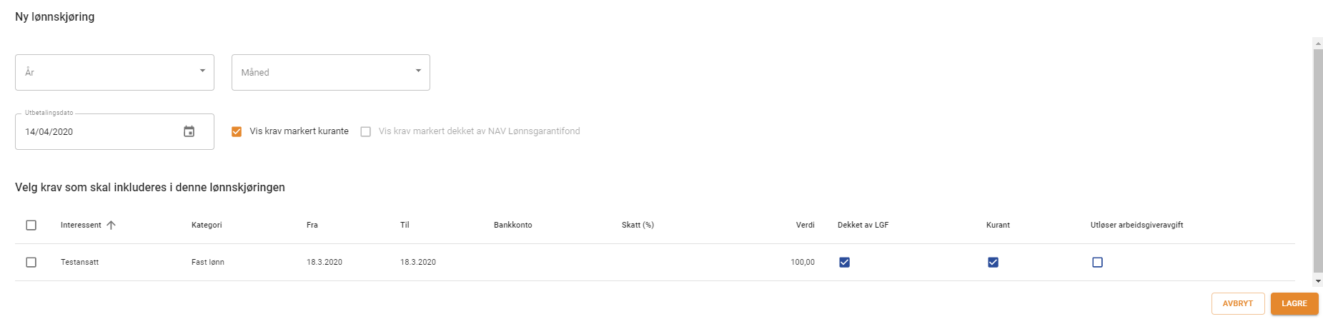Toggle 'Vis krav markert dekket av NAV Lønnsgarantifond'
This screenshot has width=1323, height=319.
[366, 131]
